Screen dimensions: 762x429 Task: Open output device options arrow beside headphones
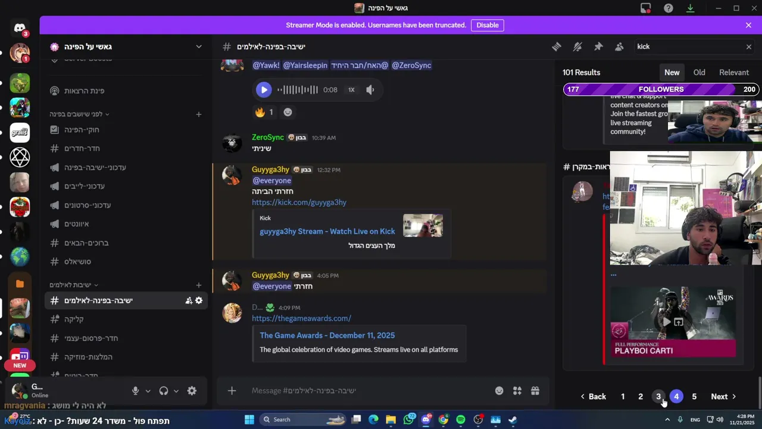(x=176, y=391)
